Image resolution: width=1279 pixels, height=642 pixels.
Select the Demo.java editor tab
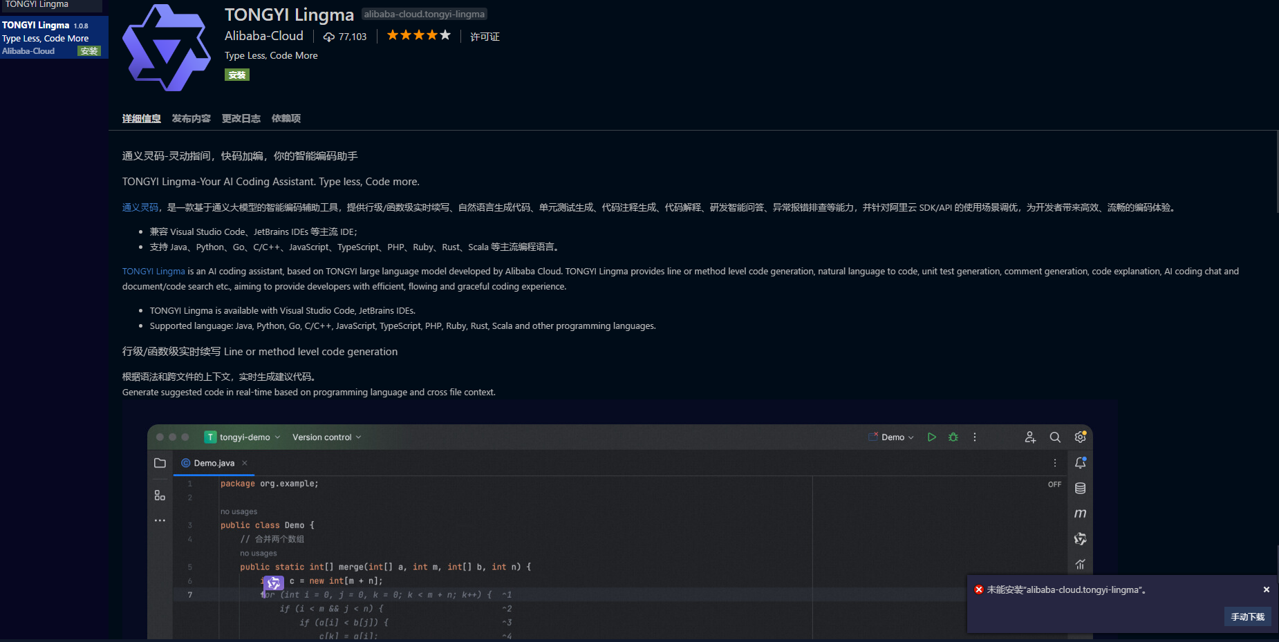(214, 463)
